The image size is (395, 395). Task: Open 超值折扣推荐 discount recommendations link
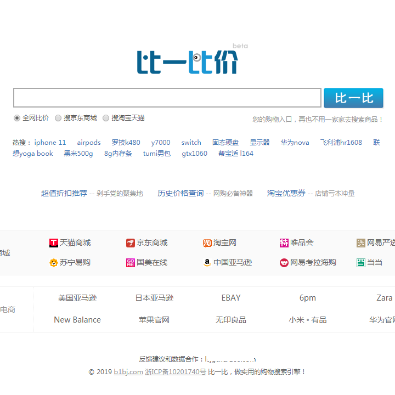click(64, 193)
